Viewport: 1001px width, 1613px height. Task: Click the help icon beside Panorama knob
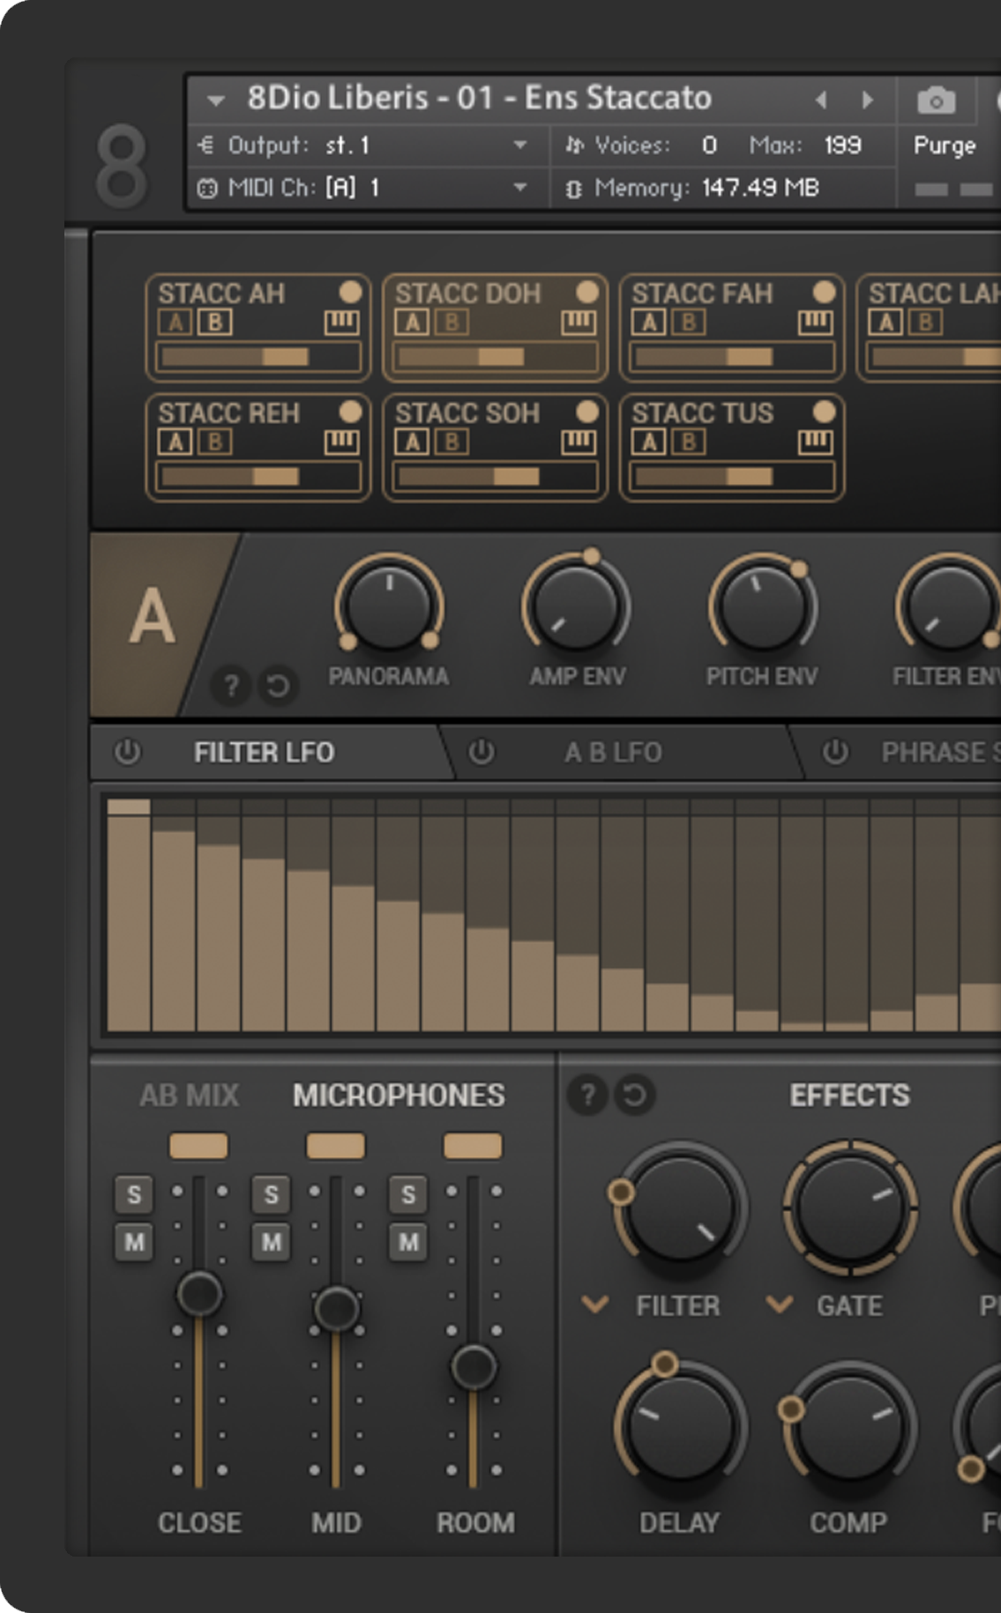pyautogui.click(x=231, y=685)
